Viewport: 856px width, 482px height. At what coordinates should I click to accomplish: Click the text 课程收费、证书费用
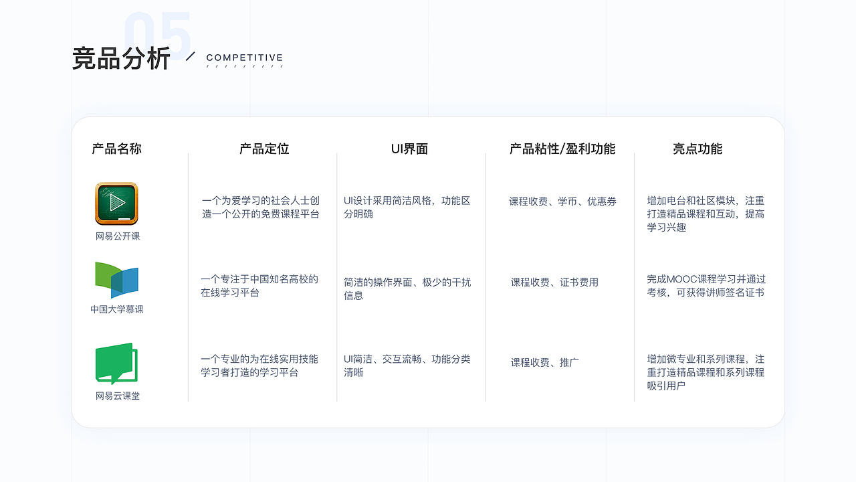click(554, 283)
